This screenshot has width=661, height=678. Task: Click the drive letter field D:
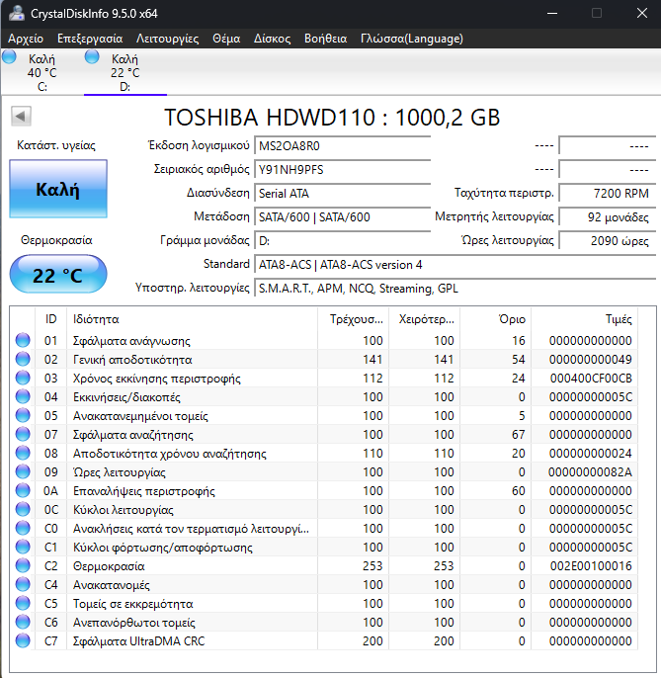click(x=343, y=241)
